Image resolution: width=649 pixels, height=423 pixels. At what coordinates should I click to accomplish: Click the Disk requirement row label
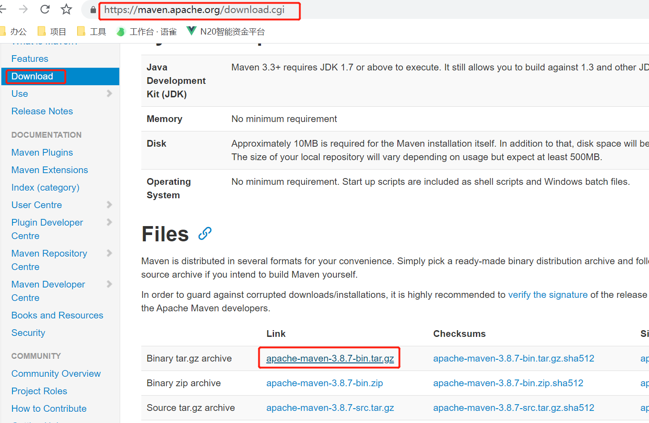point(157,144)
